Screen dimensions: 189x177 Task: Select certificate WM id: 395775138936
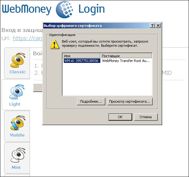point(82,61)
